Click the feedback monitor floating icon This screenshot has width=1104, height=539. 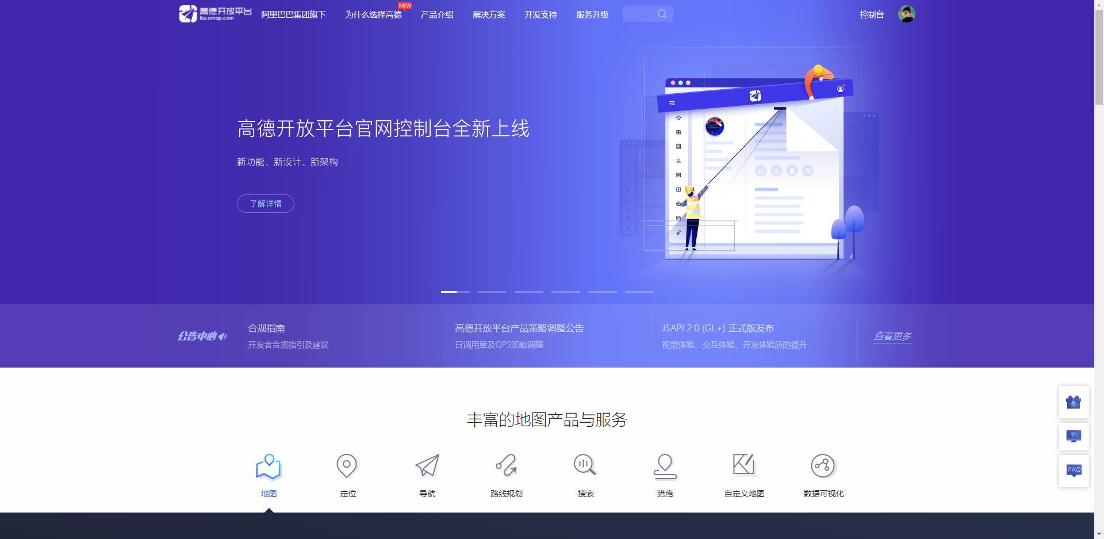(x=1074, y=437)
